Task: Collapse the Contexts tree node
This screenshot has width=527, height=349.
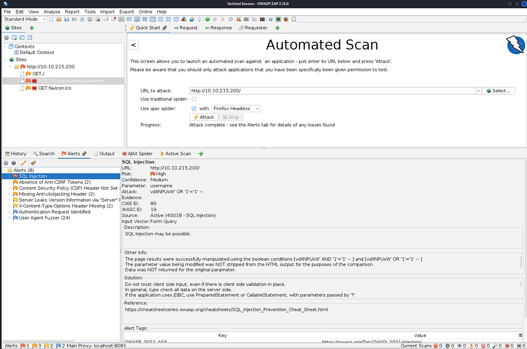Action: [5, 46]
